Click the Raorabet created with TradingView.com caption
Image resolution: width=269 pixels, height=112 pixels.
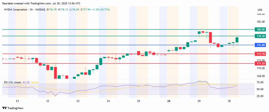click(x=41, y=3)
